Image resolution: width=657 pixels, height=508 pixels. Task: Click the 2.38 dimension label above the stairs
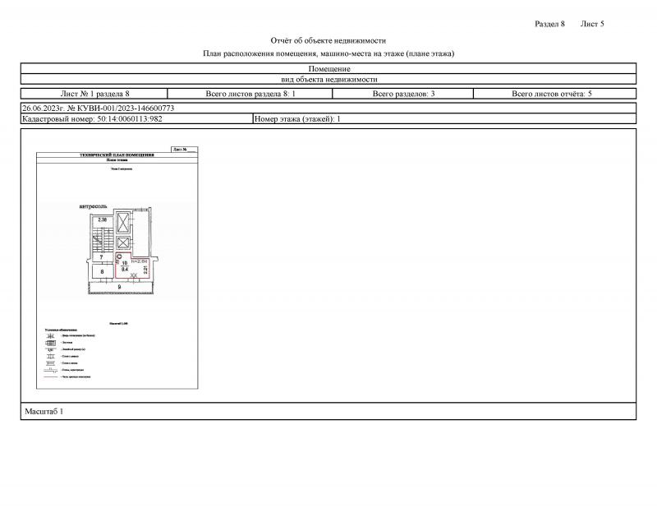[103, 220]
